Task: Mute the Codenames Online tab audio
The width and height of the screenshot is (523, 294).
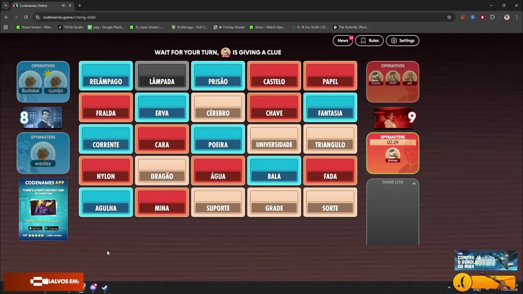Action: coord(63,6)
